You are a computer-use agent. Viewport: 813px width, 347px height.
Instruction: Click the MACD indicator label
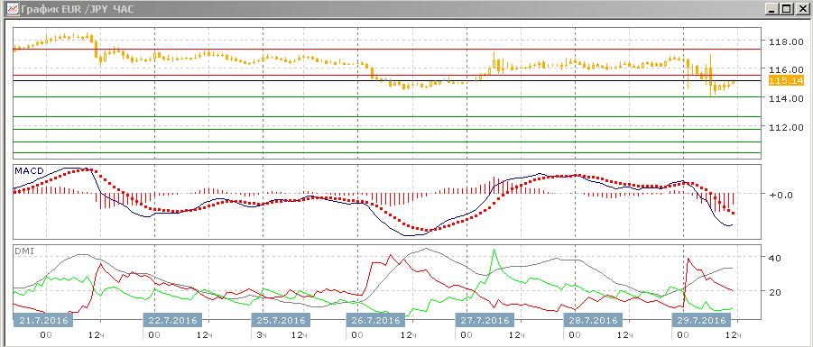click(29, 171)
